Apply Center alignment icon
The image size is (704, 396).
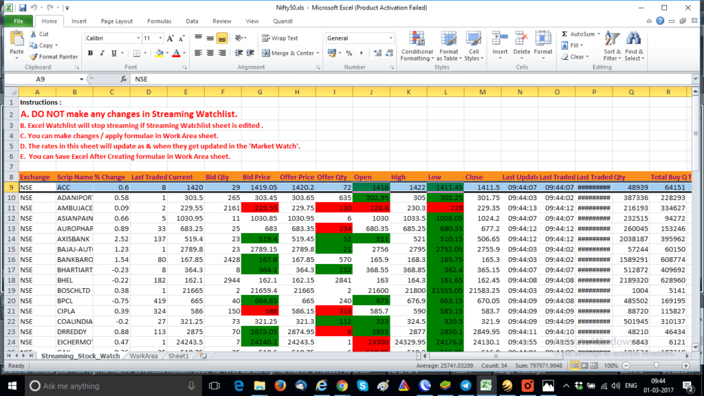(210, 53)
